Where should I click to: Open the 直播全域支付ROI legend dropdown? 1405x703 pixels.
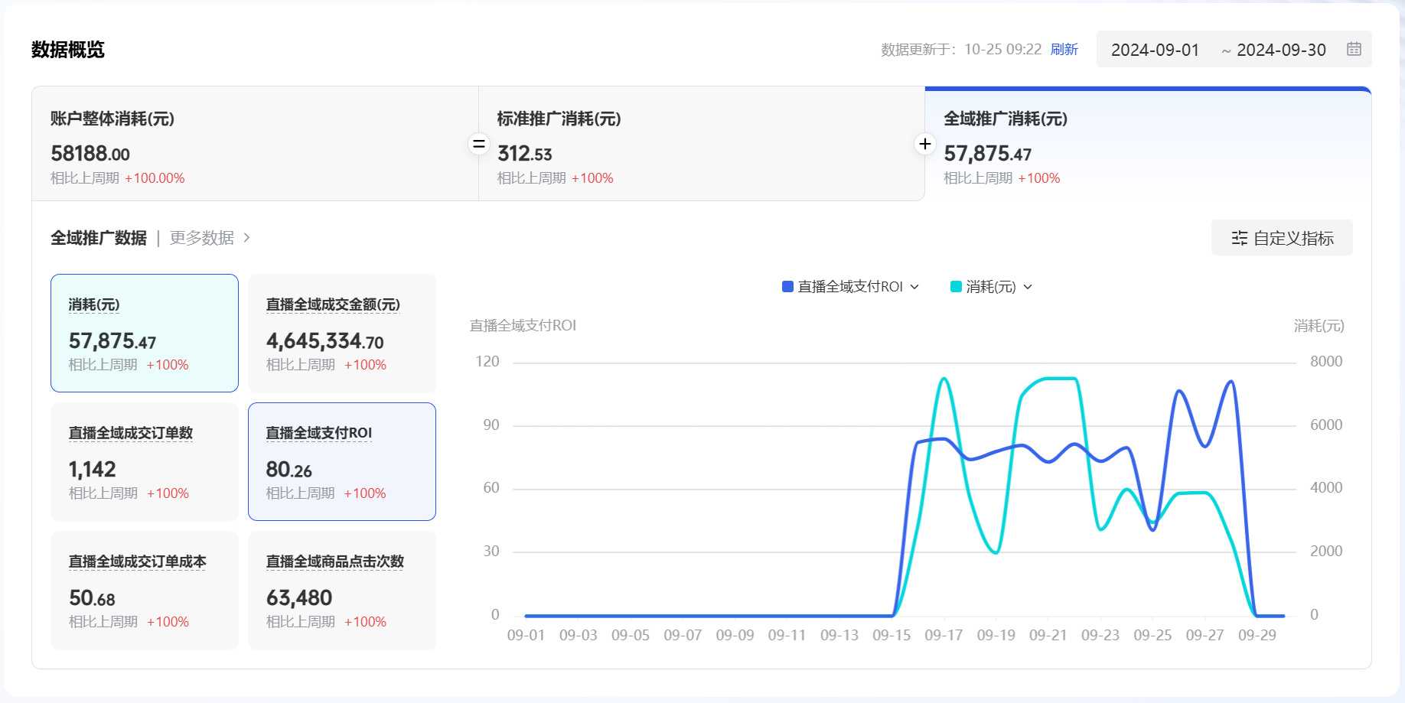tap(914, 287)
